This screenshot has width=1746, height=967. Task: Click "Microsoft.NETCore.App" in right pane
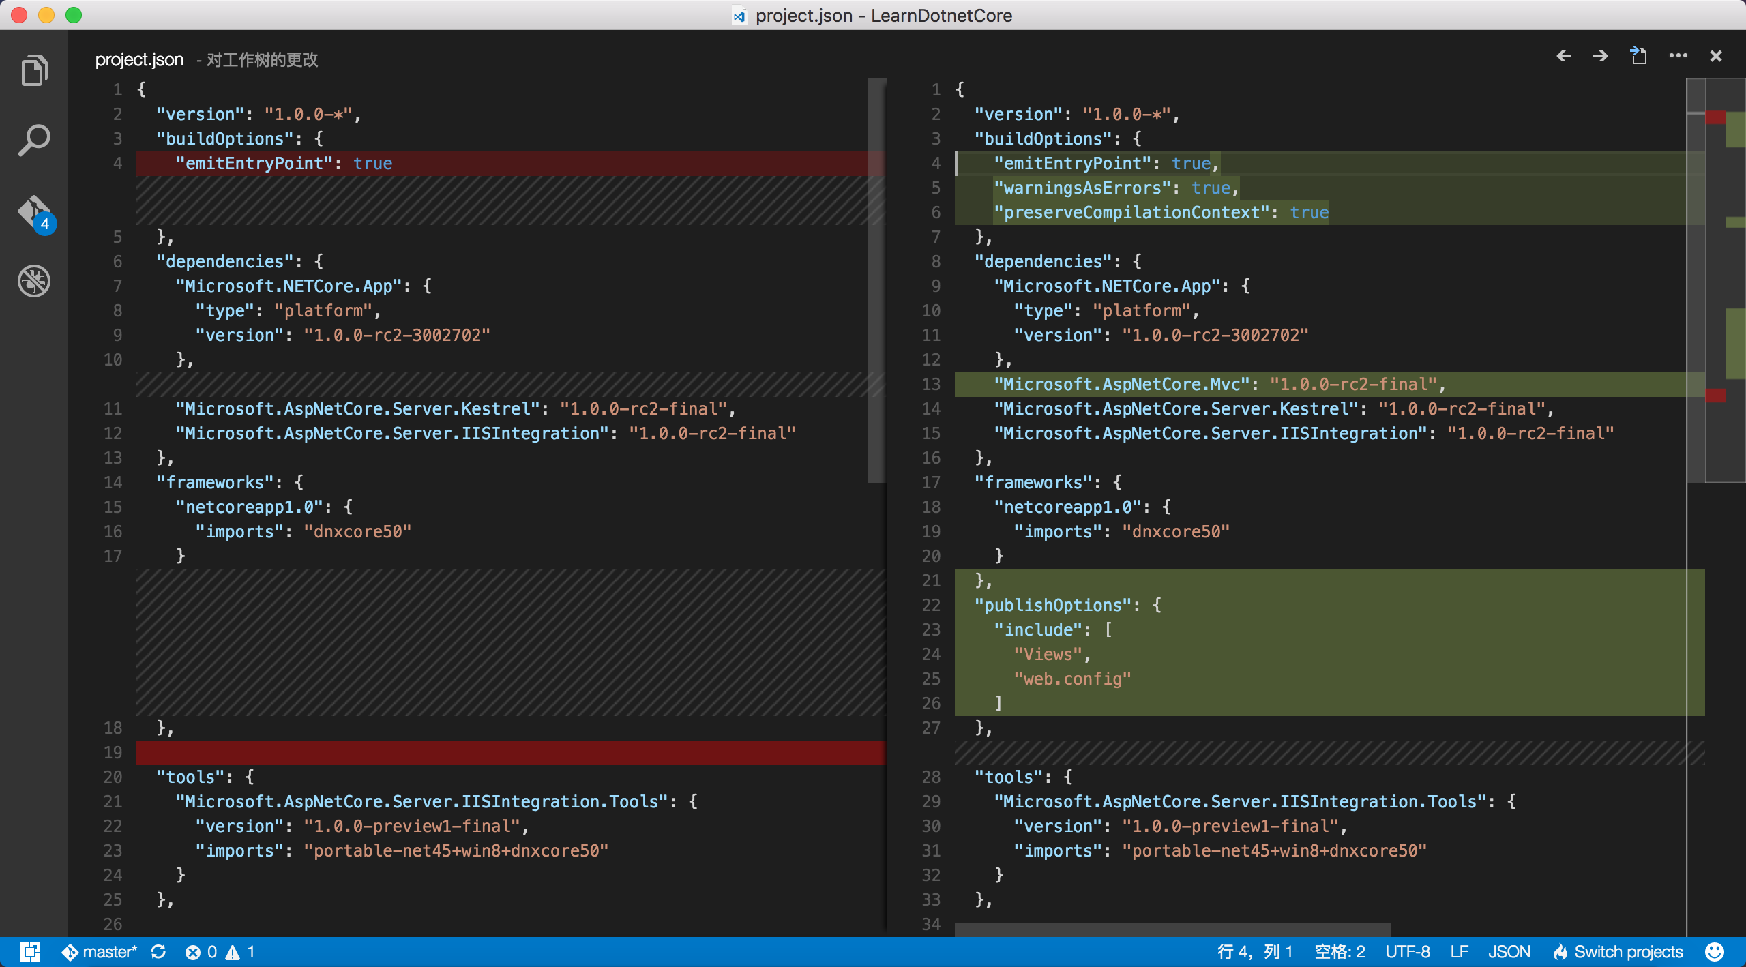(x=1107, y=286)
